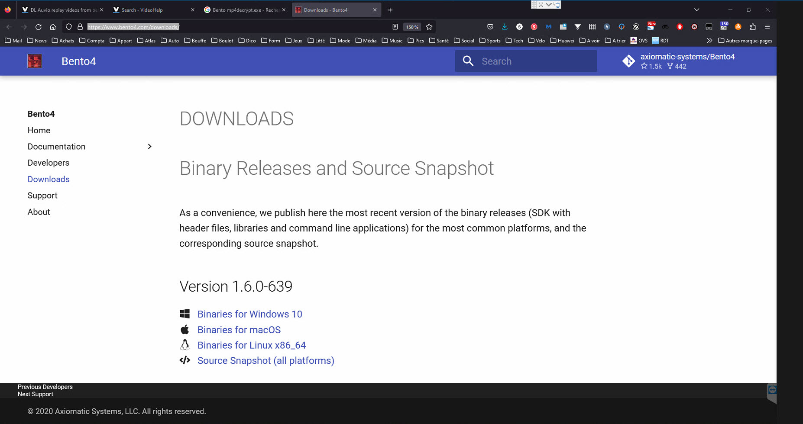Click the Pocket save icon in the toolbar
Image resolution: width=803 pixels, height=424 pixels.
coord(490,27)
